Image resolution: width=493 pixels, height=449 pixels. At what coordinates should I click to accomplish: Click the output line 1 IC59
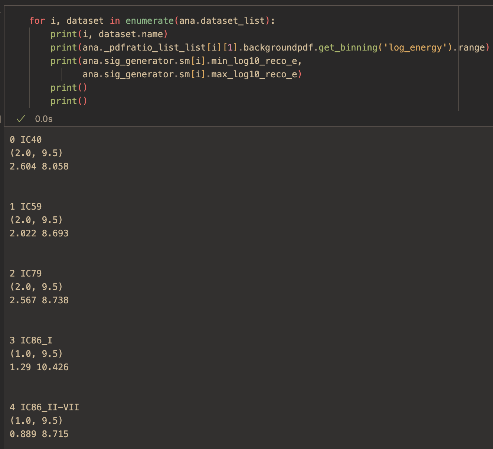25,206
